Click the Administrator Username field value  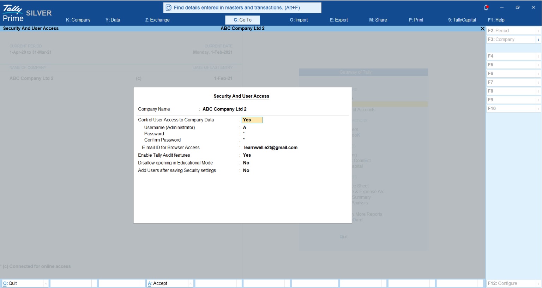point(245,127)
